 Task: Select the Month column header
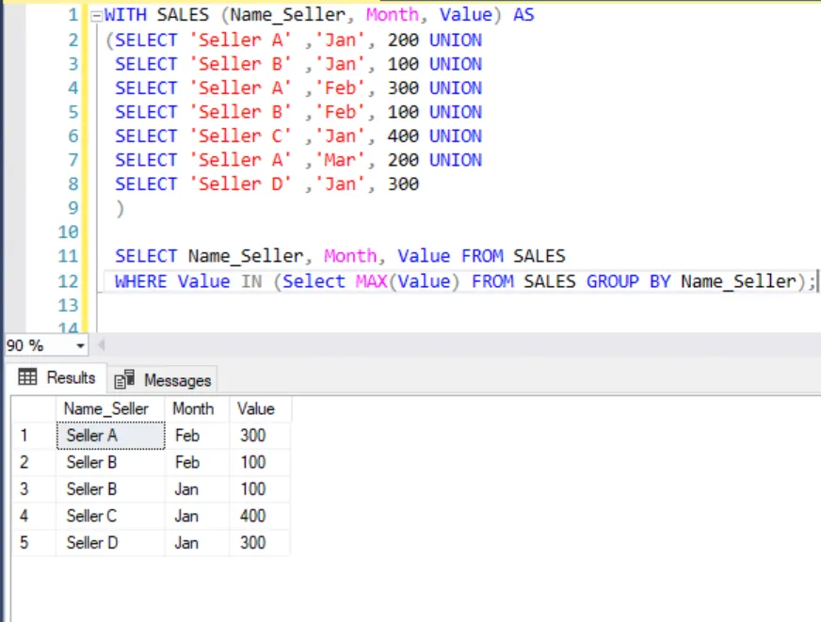197,408
